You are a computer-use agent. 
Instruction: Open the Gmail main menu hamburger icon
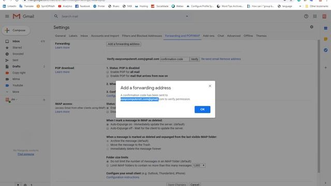[x=7, y=16]
